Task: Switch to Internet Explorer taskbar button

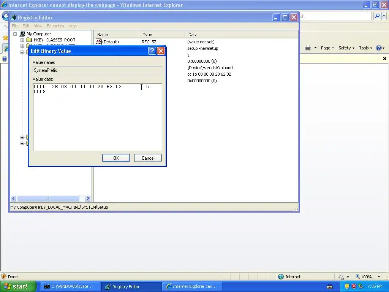Action: click(192, 286)
